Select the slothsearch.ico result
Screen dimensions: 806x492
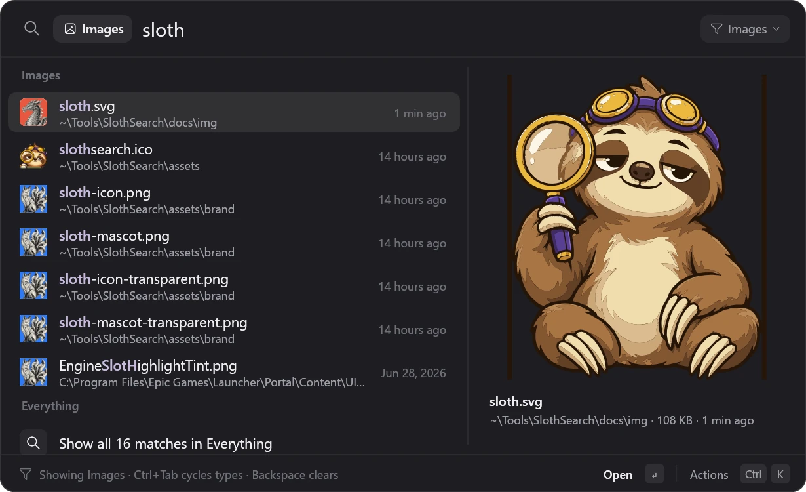[x=234, y=155]
